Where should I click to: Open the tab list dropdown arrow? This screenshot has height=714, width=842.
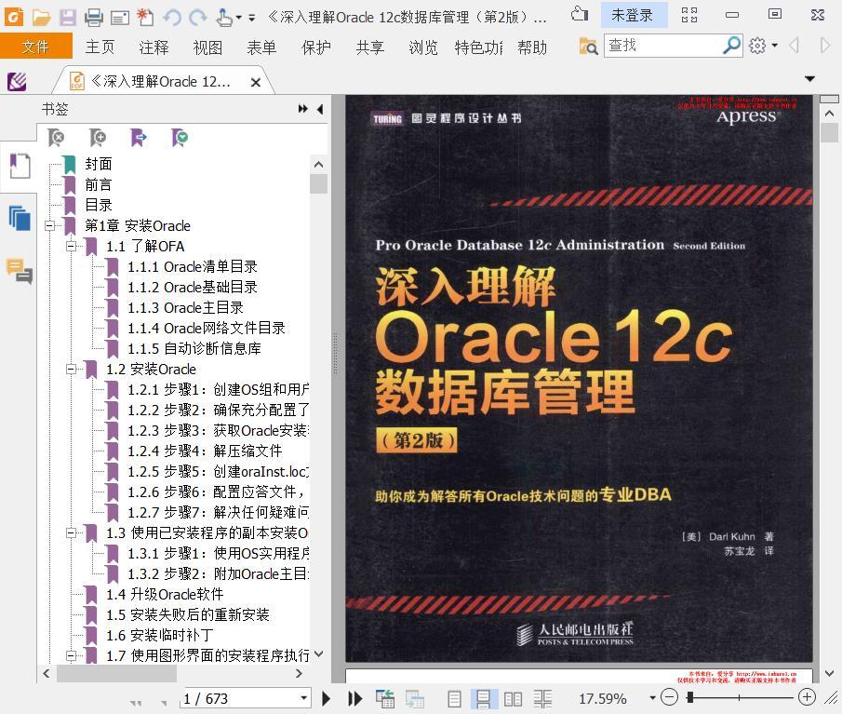click(809, 79)
